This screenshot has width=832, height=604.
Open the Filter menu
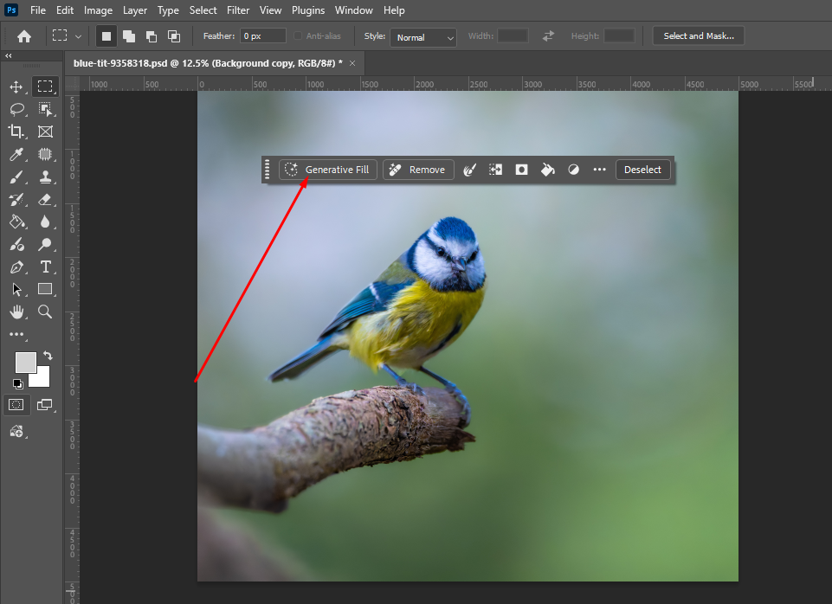tap(237, 10)
